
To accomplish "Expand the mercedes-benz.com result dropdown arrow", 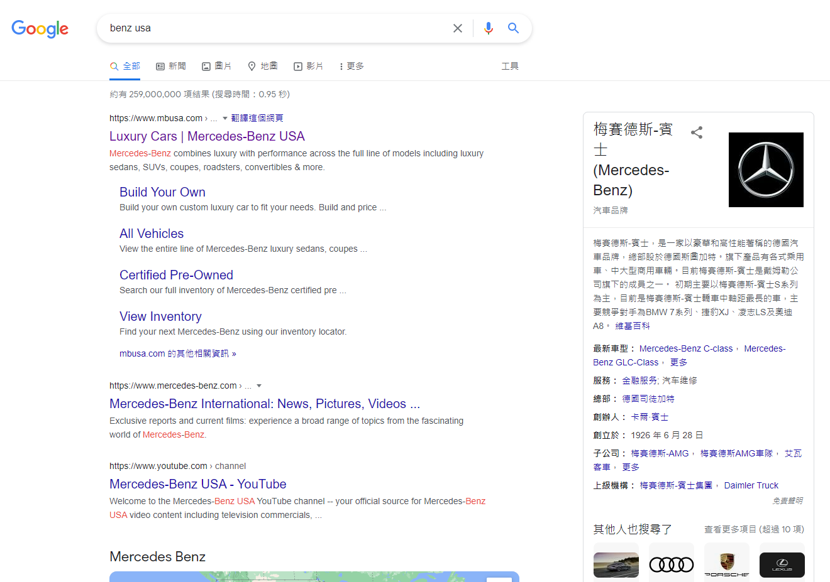I will tap(259, 385).
